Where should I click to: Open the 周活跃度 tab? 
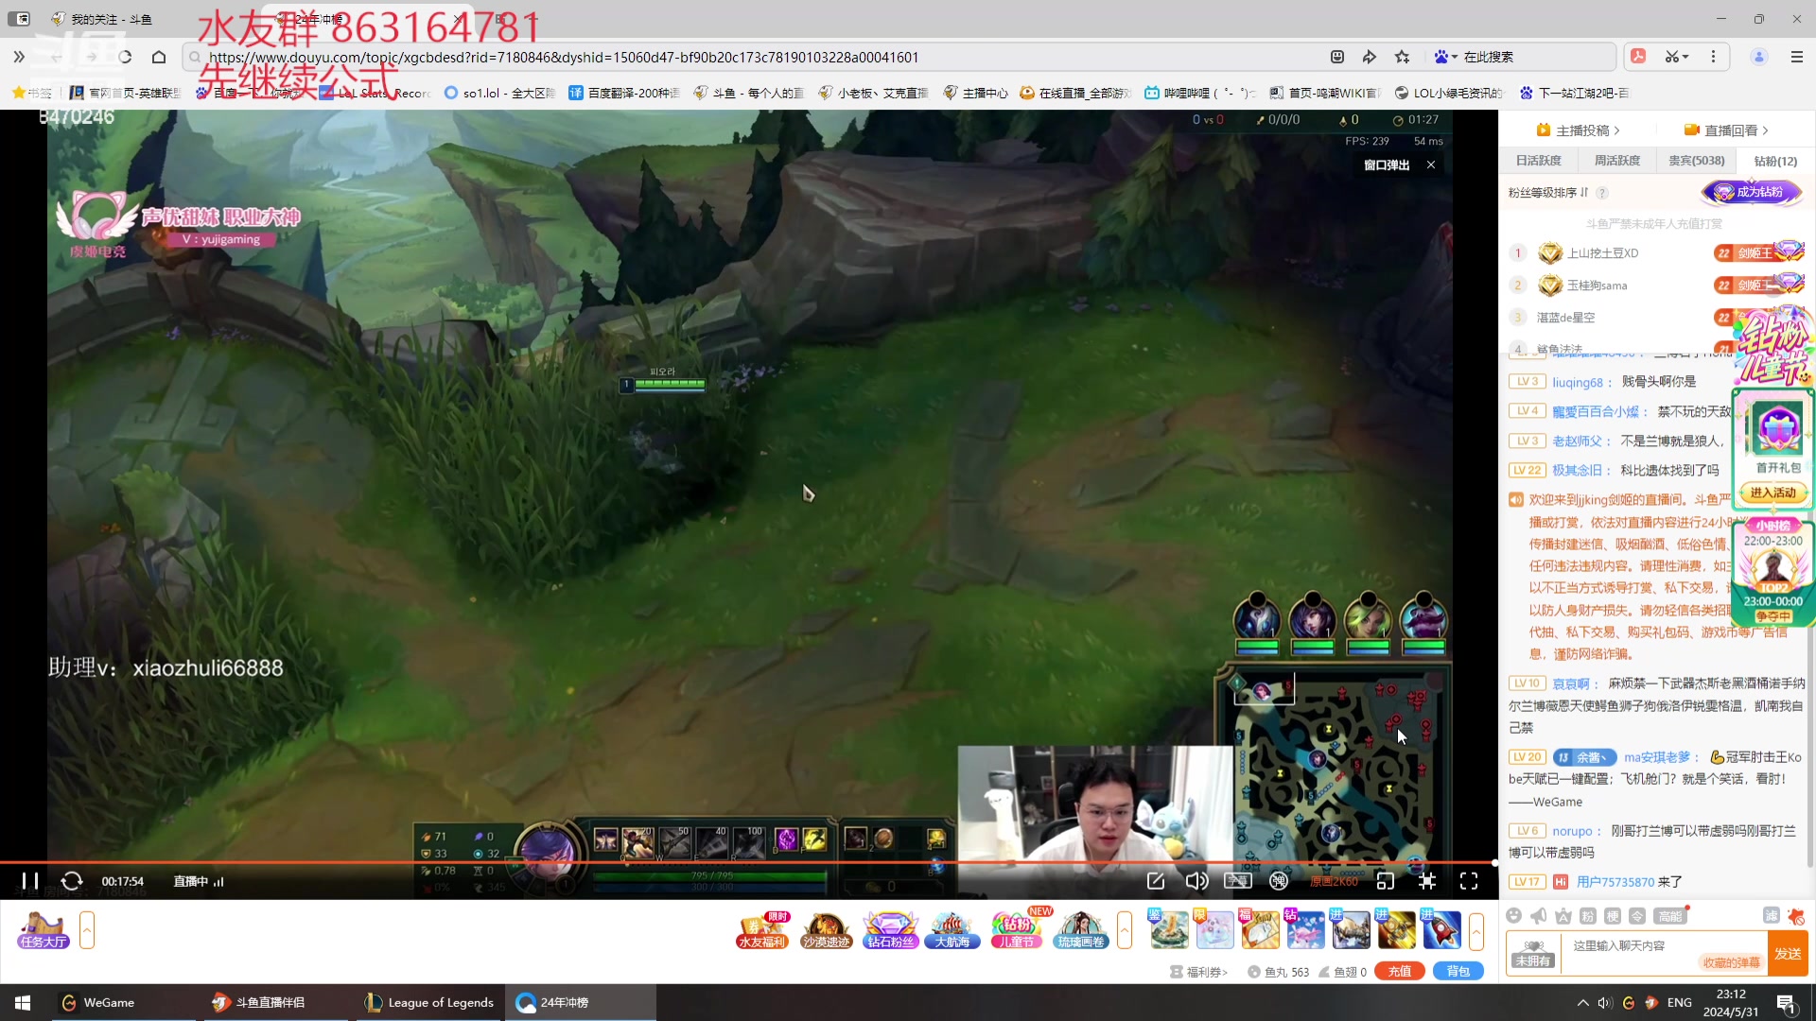point(1616,161)
